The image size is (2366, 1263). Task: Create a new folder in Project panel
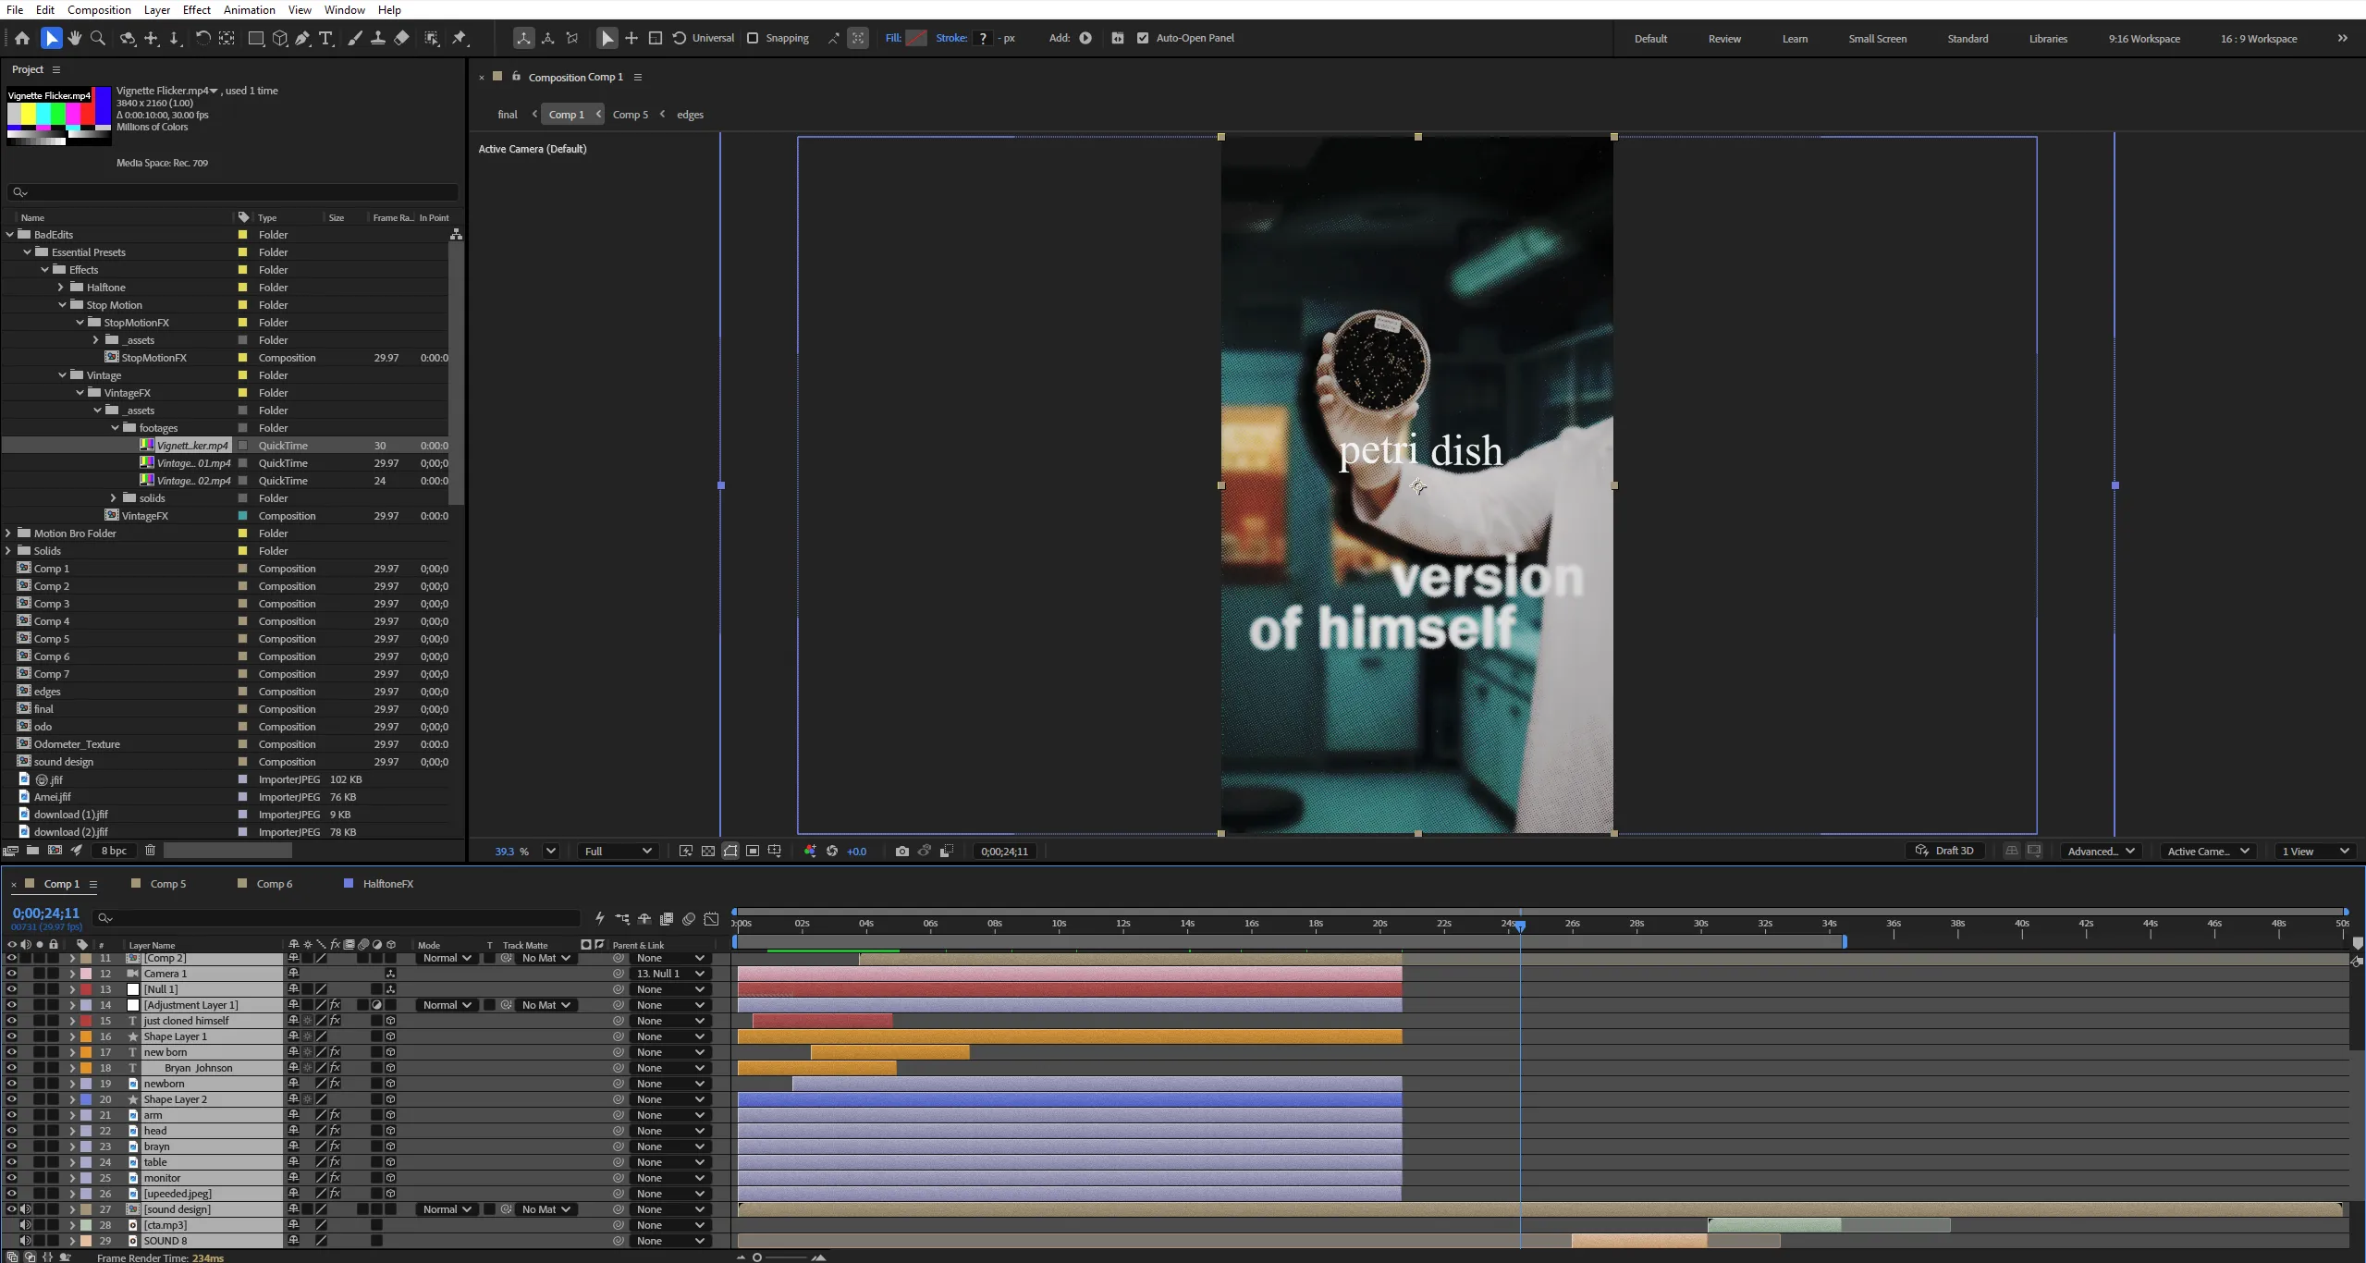[x=32, y=851]
